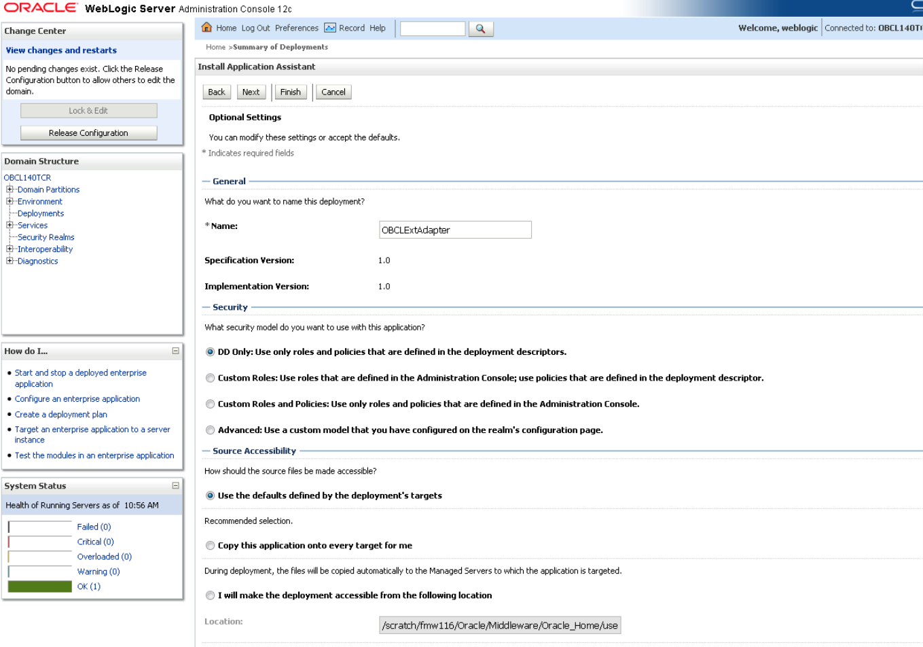
Task: Collapse the System Status panel
Action: tap(176, 485)
